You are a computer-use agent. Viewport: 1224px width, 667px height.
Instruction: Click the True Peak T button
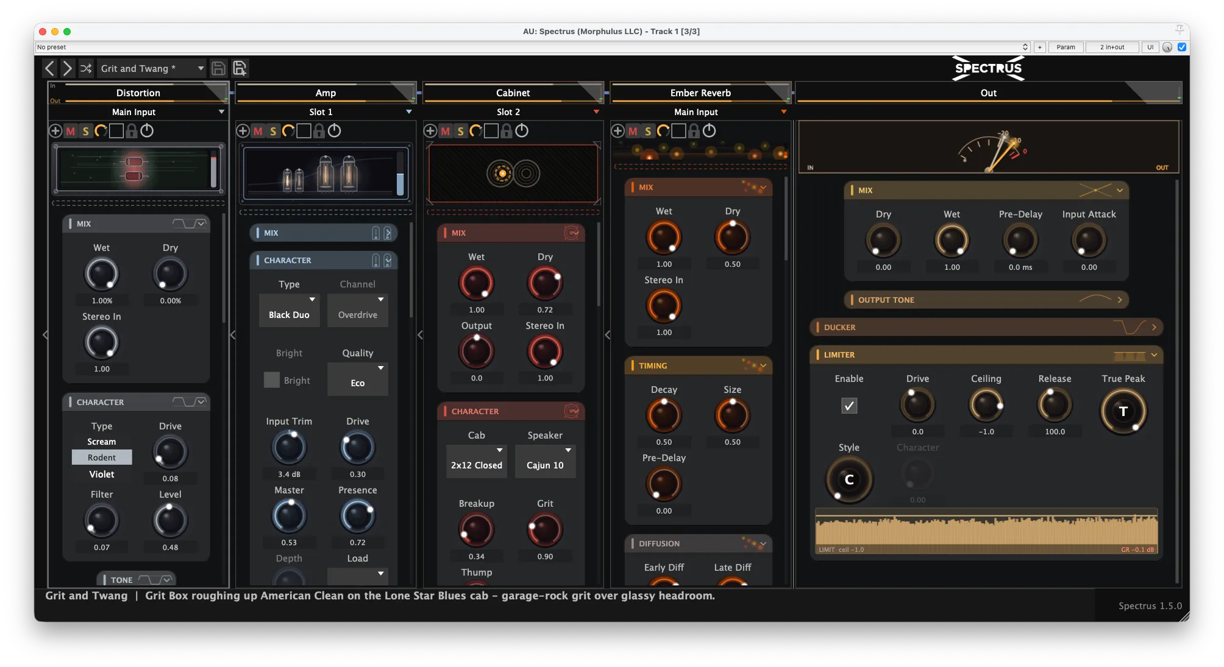point(1123,411)
